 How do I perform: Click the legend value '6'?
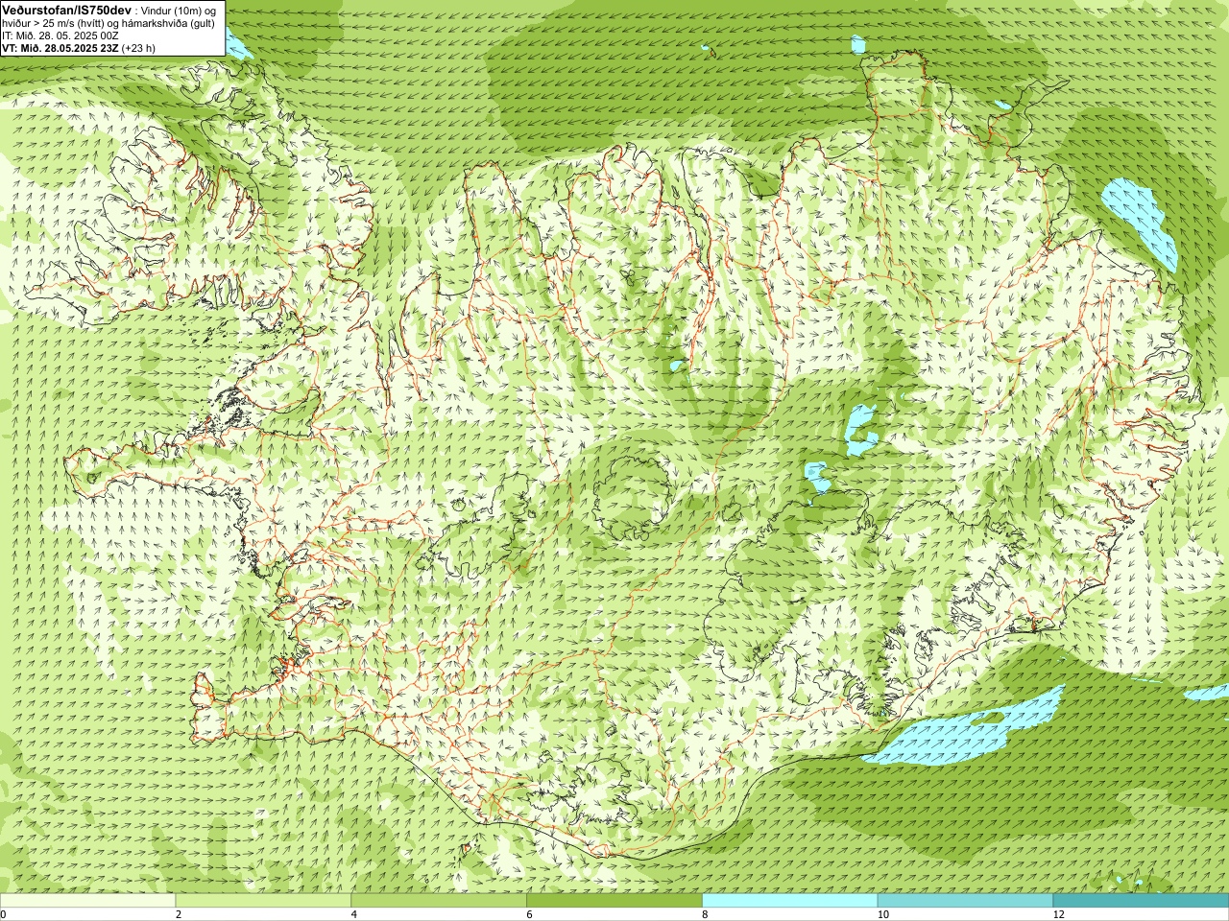pyautogui.click(x=530, y=914)
